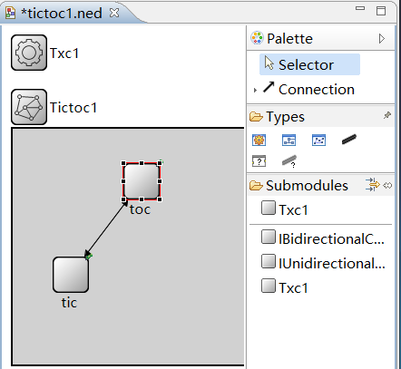Pick the Channel type black bar icon
Screen dimensions: 401x369
[349, 140]
